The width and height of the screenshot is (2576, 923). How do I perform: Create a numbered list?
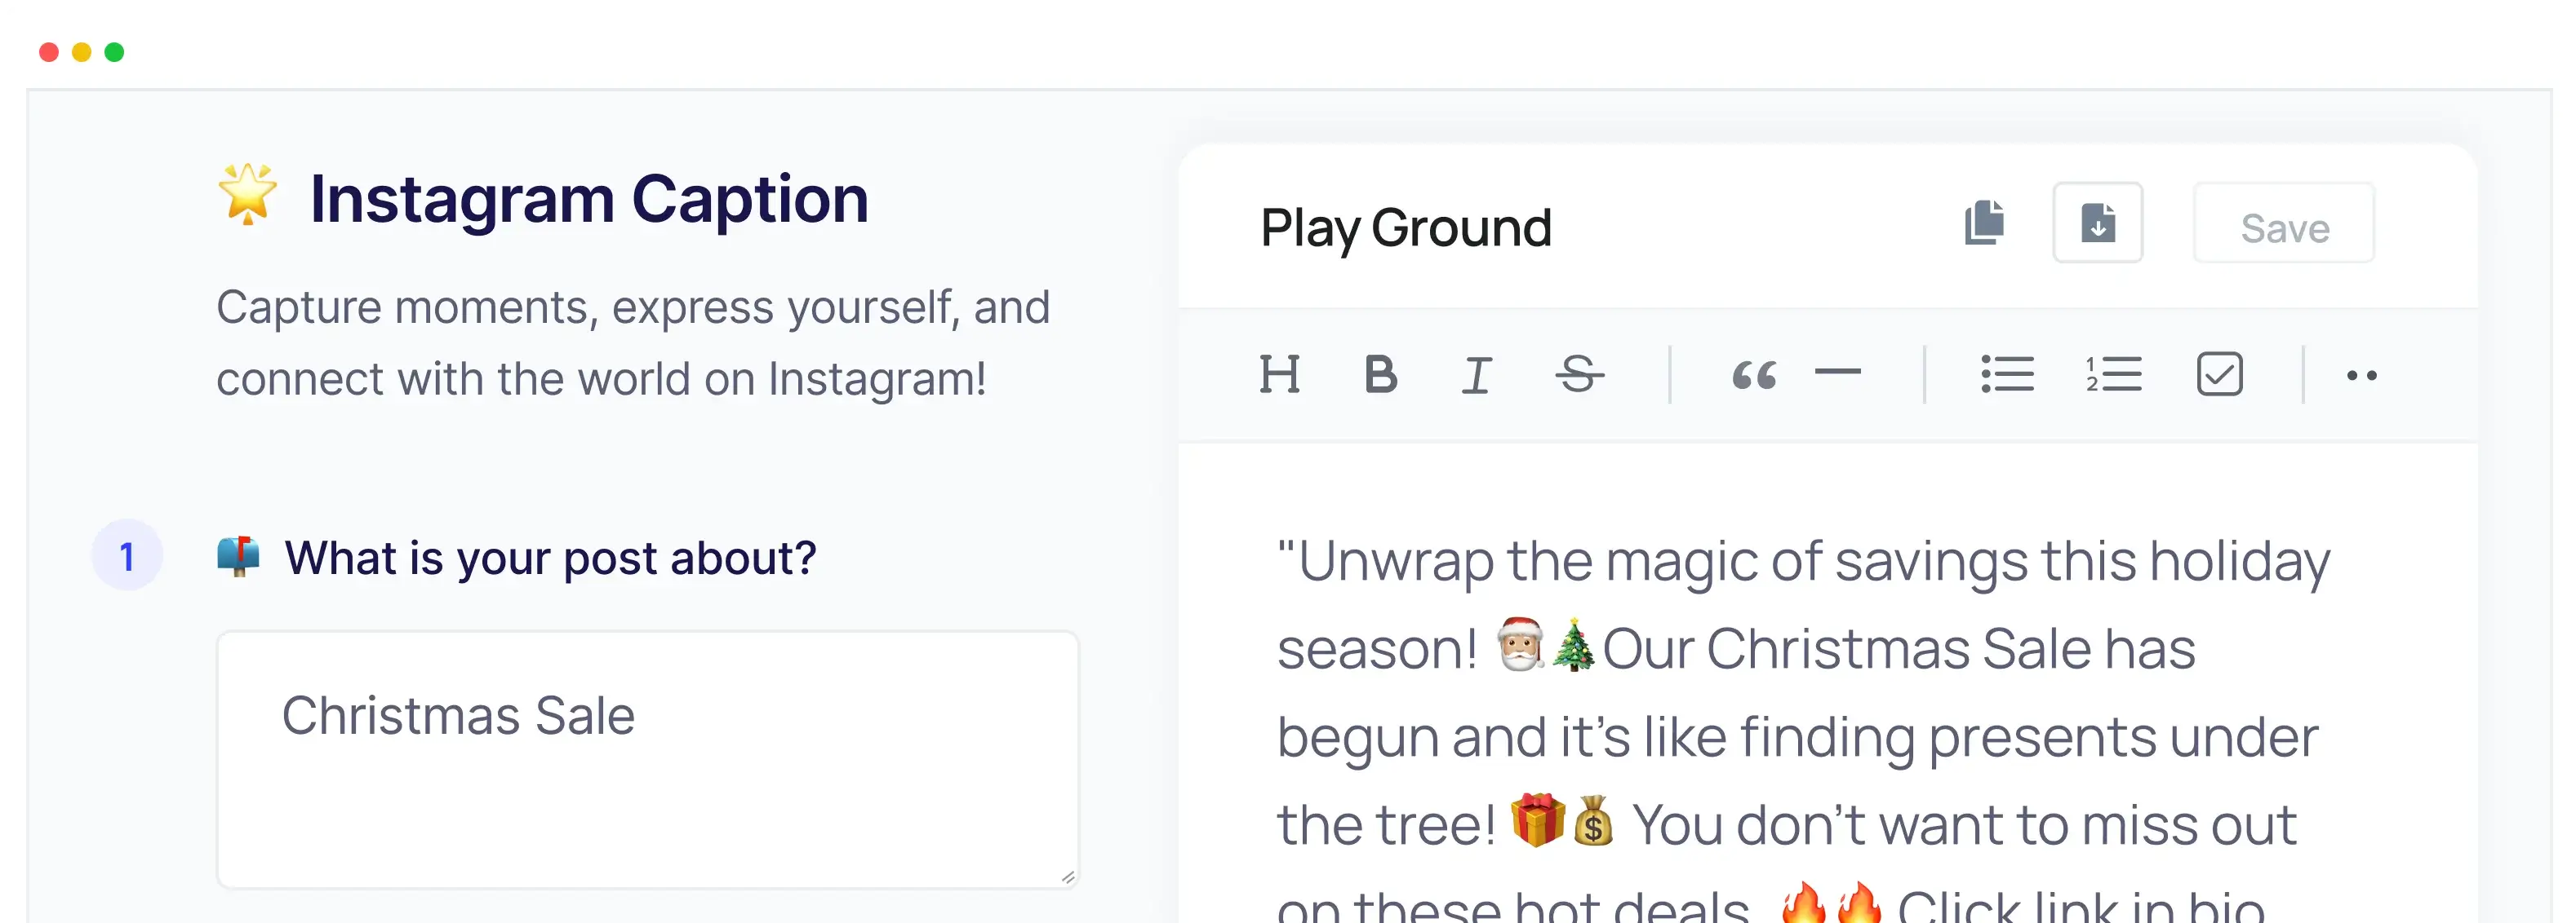click(x=2113, y=374)
